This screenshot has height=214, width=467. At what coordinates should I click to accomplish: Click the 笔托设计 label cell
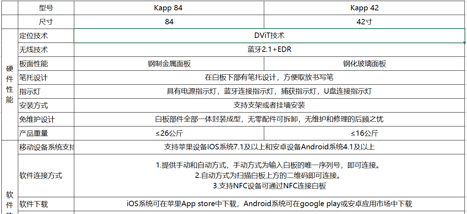point(46,78)
